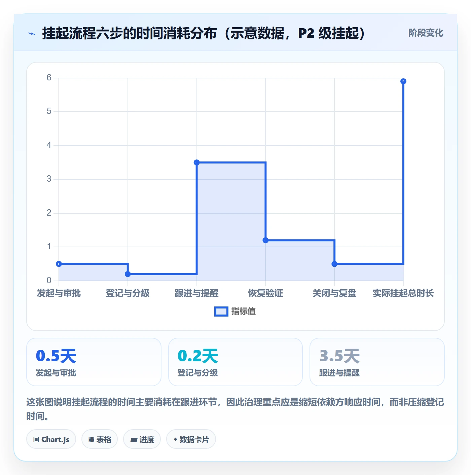Click the 3.5 data point above 跟进与提醒
The image size is (471, 475).
(197, 162)
